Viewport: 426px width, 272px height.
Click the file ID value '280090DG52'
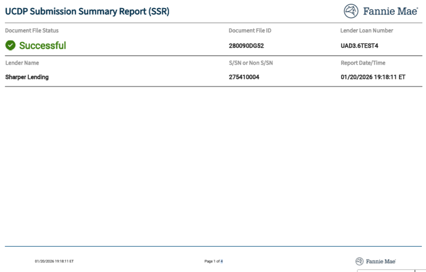coord(246,46)
